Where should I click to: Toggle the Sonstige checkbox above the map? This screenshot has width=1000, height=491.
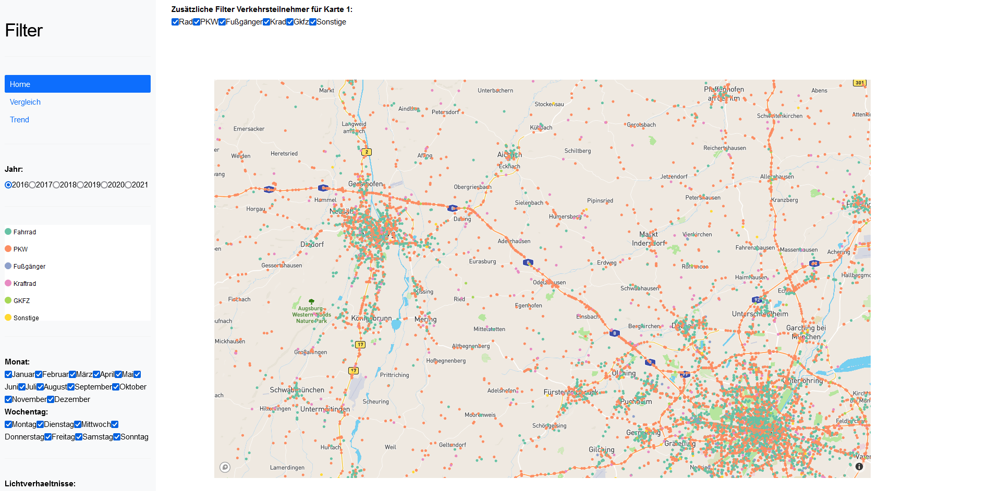click(313, 22)
